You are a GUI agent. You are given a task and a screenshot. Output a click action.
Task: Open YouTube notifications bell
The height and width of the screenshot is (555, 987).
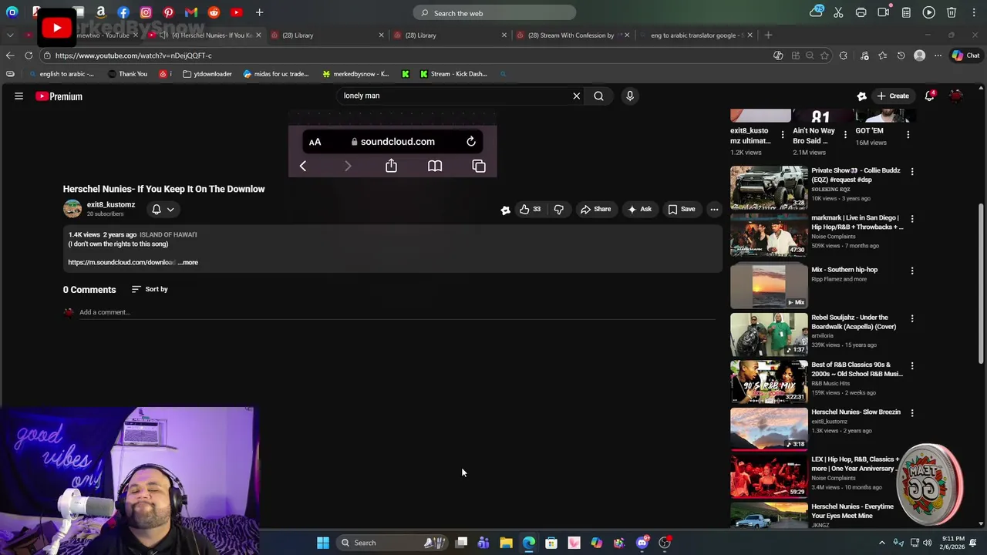930,96
